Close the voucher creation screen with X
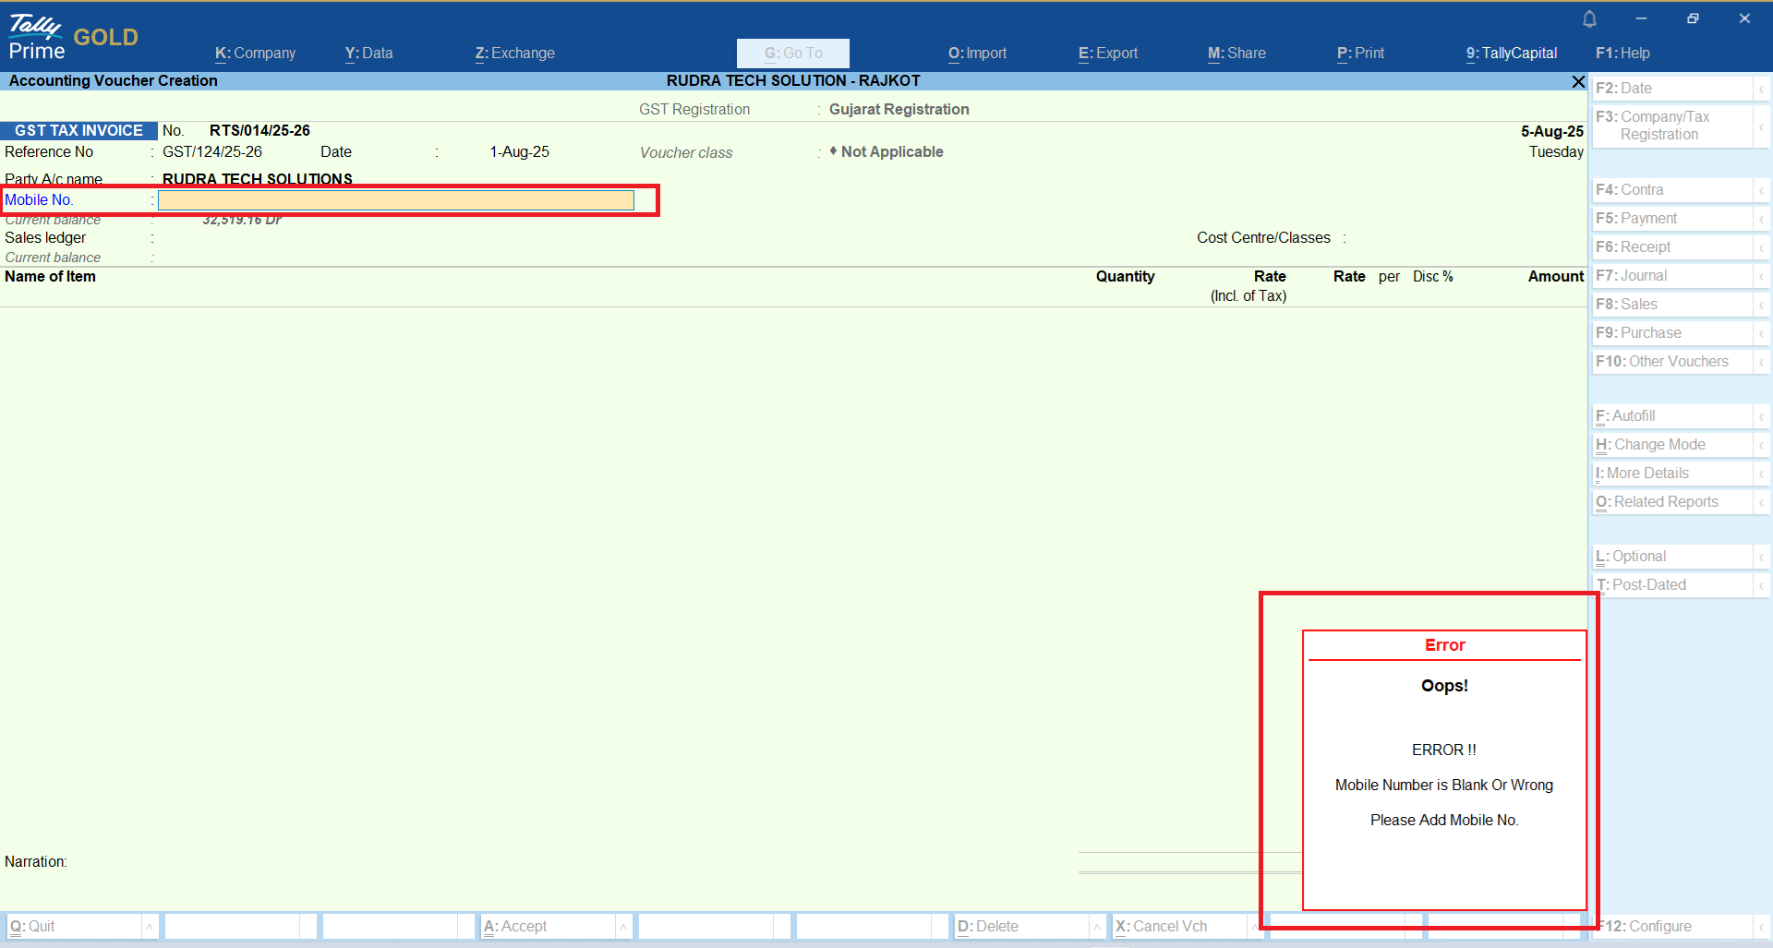The height and width of the screenshot is (948, 1773). coord(1578,82)
